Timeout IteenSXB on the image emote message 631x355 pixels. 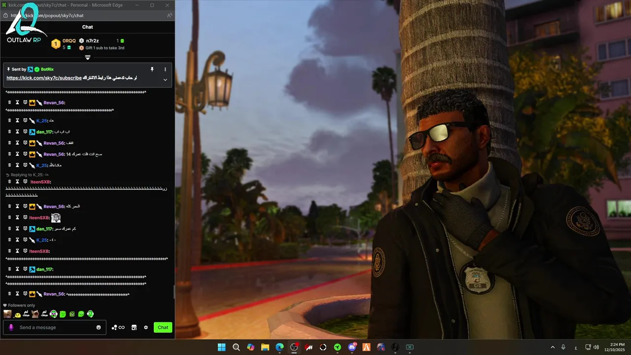[17, 217]
